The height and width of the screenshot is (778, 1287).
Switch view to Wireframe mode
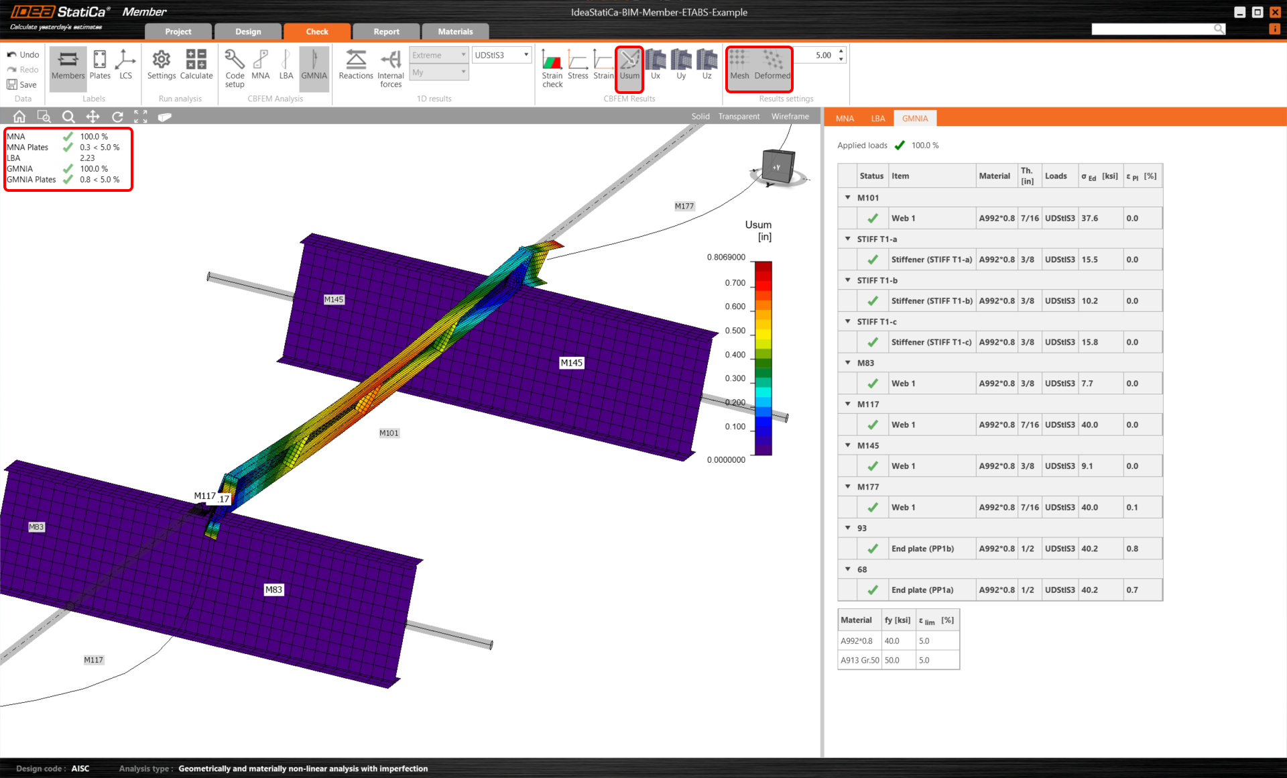tap(790, 117)
